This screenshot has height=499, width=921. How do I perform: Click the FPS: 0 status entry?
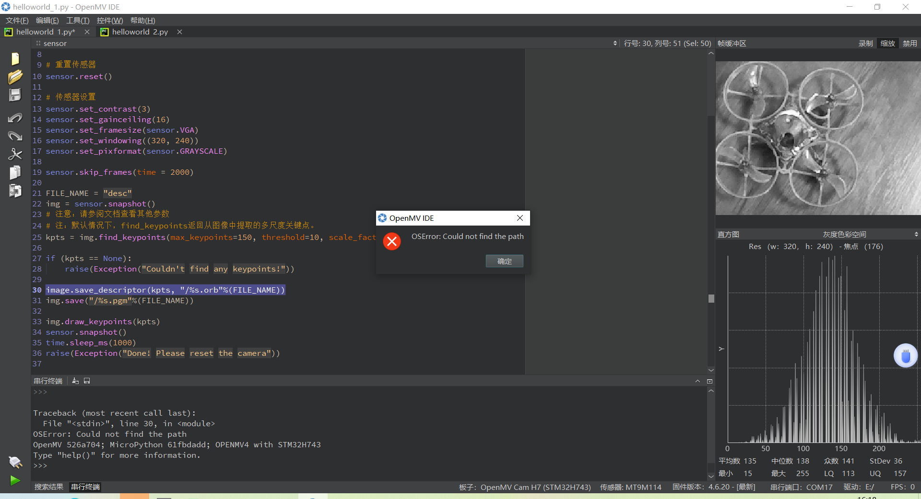click(902, 487)
